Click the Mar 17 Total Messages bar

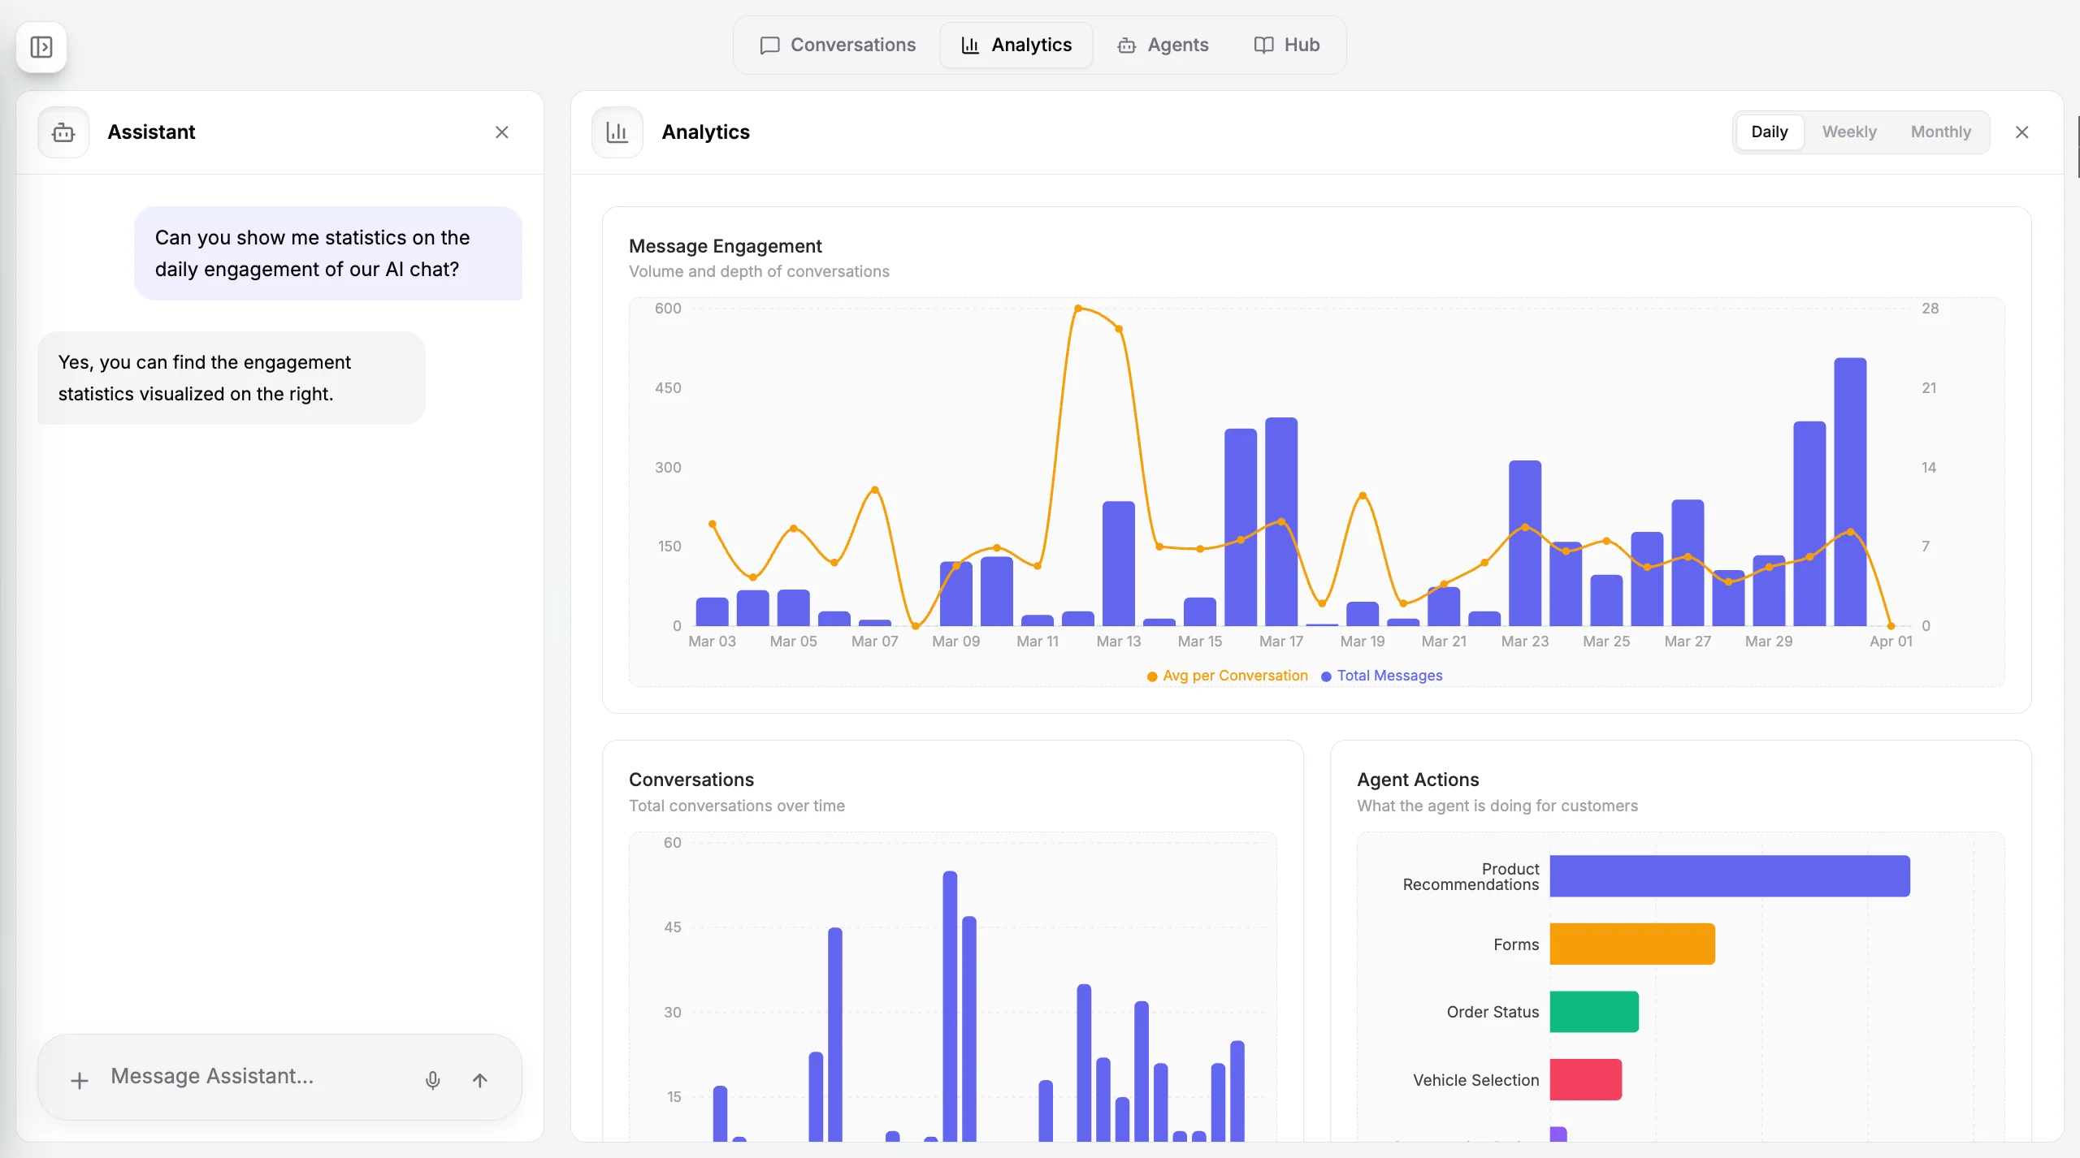coord(1281,521)
